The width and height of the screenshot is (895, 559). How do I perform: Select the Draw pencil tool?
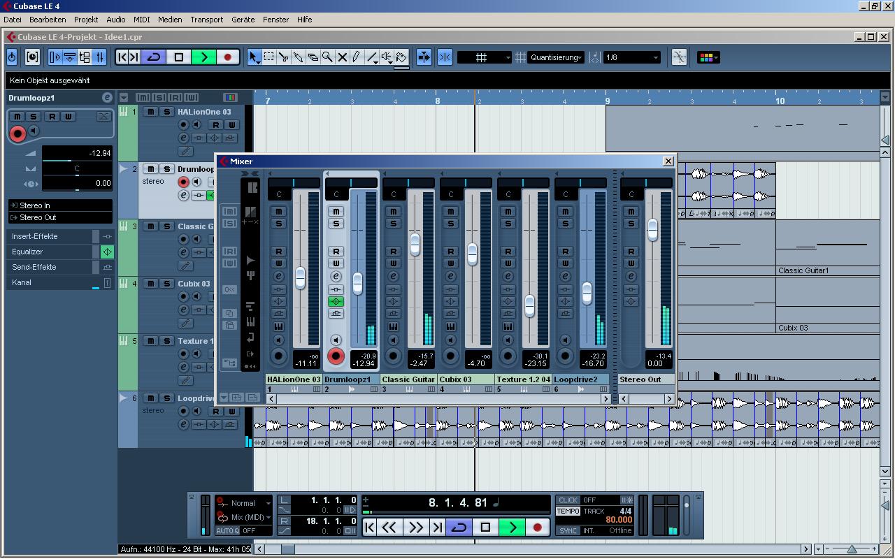pyautogui.click(x=357, y=57)
